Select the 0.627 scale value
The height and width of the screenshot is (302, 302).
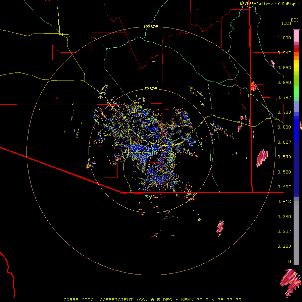pos(284,142)
